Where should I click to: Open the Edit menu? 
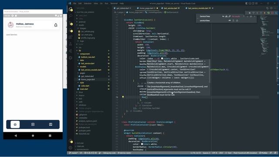click(x=80, y=3)
